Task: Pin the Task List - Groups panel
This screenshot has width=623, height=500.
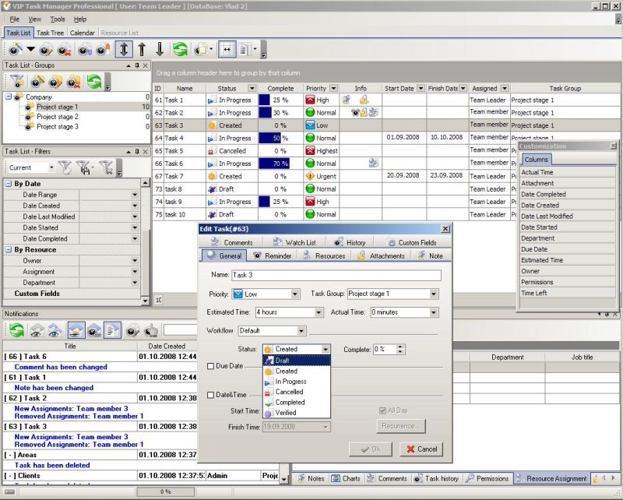Action: click(137, 65)
